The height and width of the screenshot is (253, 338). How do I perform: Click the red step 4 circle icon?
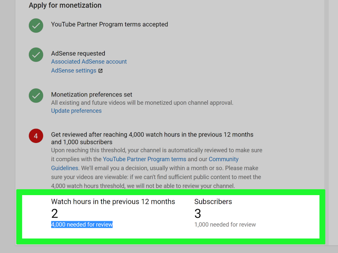pyautogui.click(x=36, y=136)
